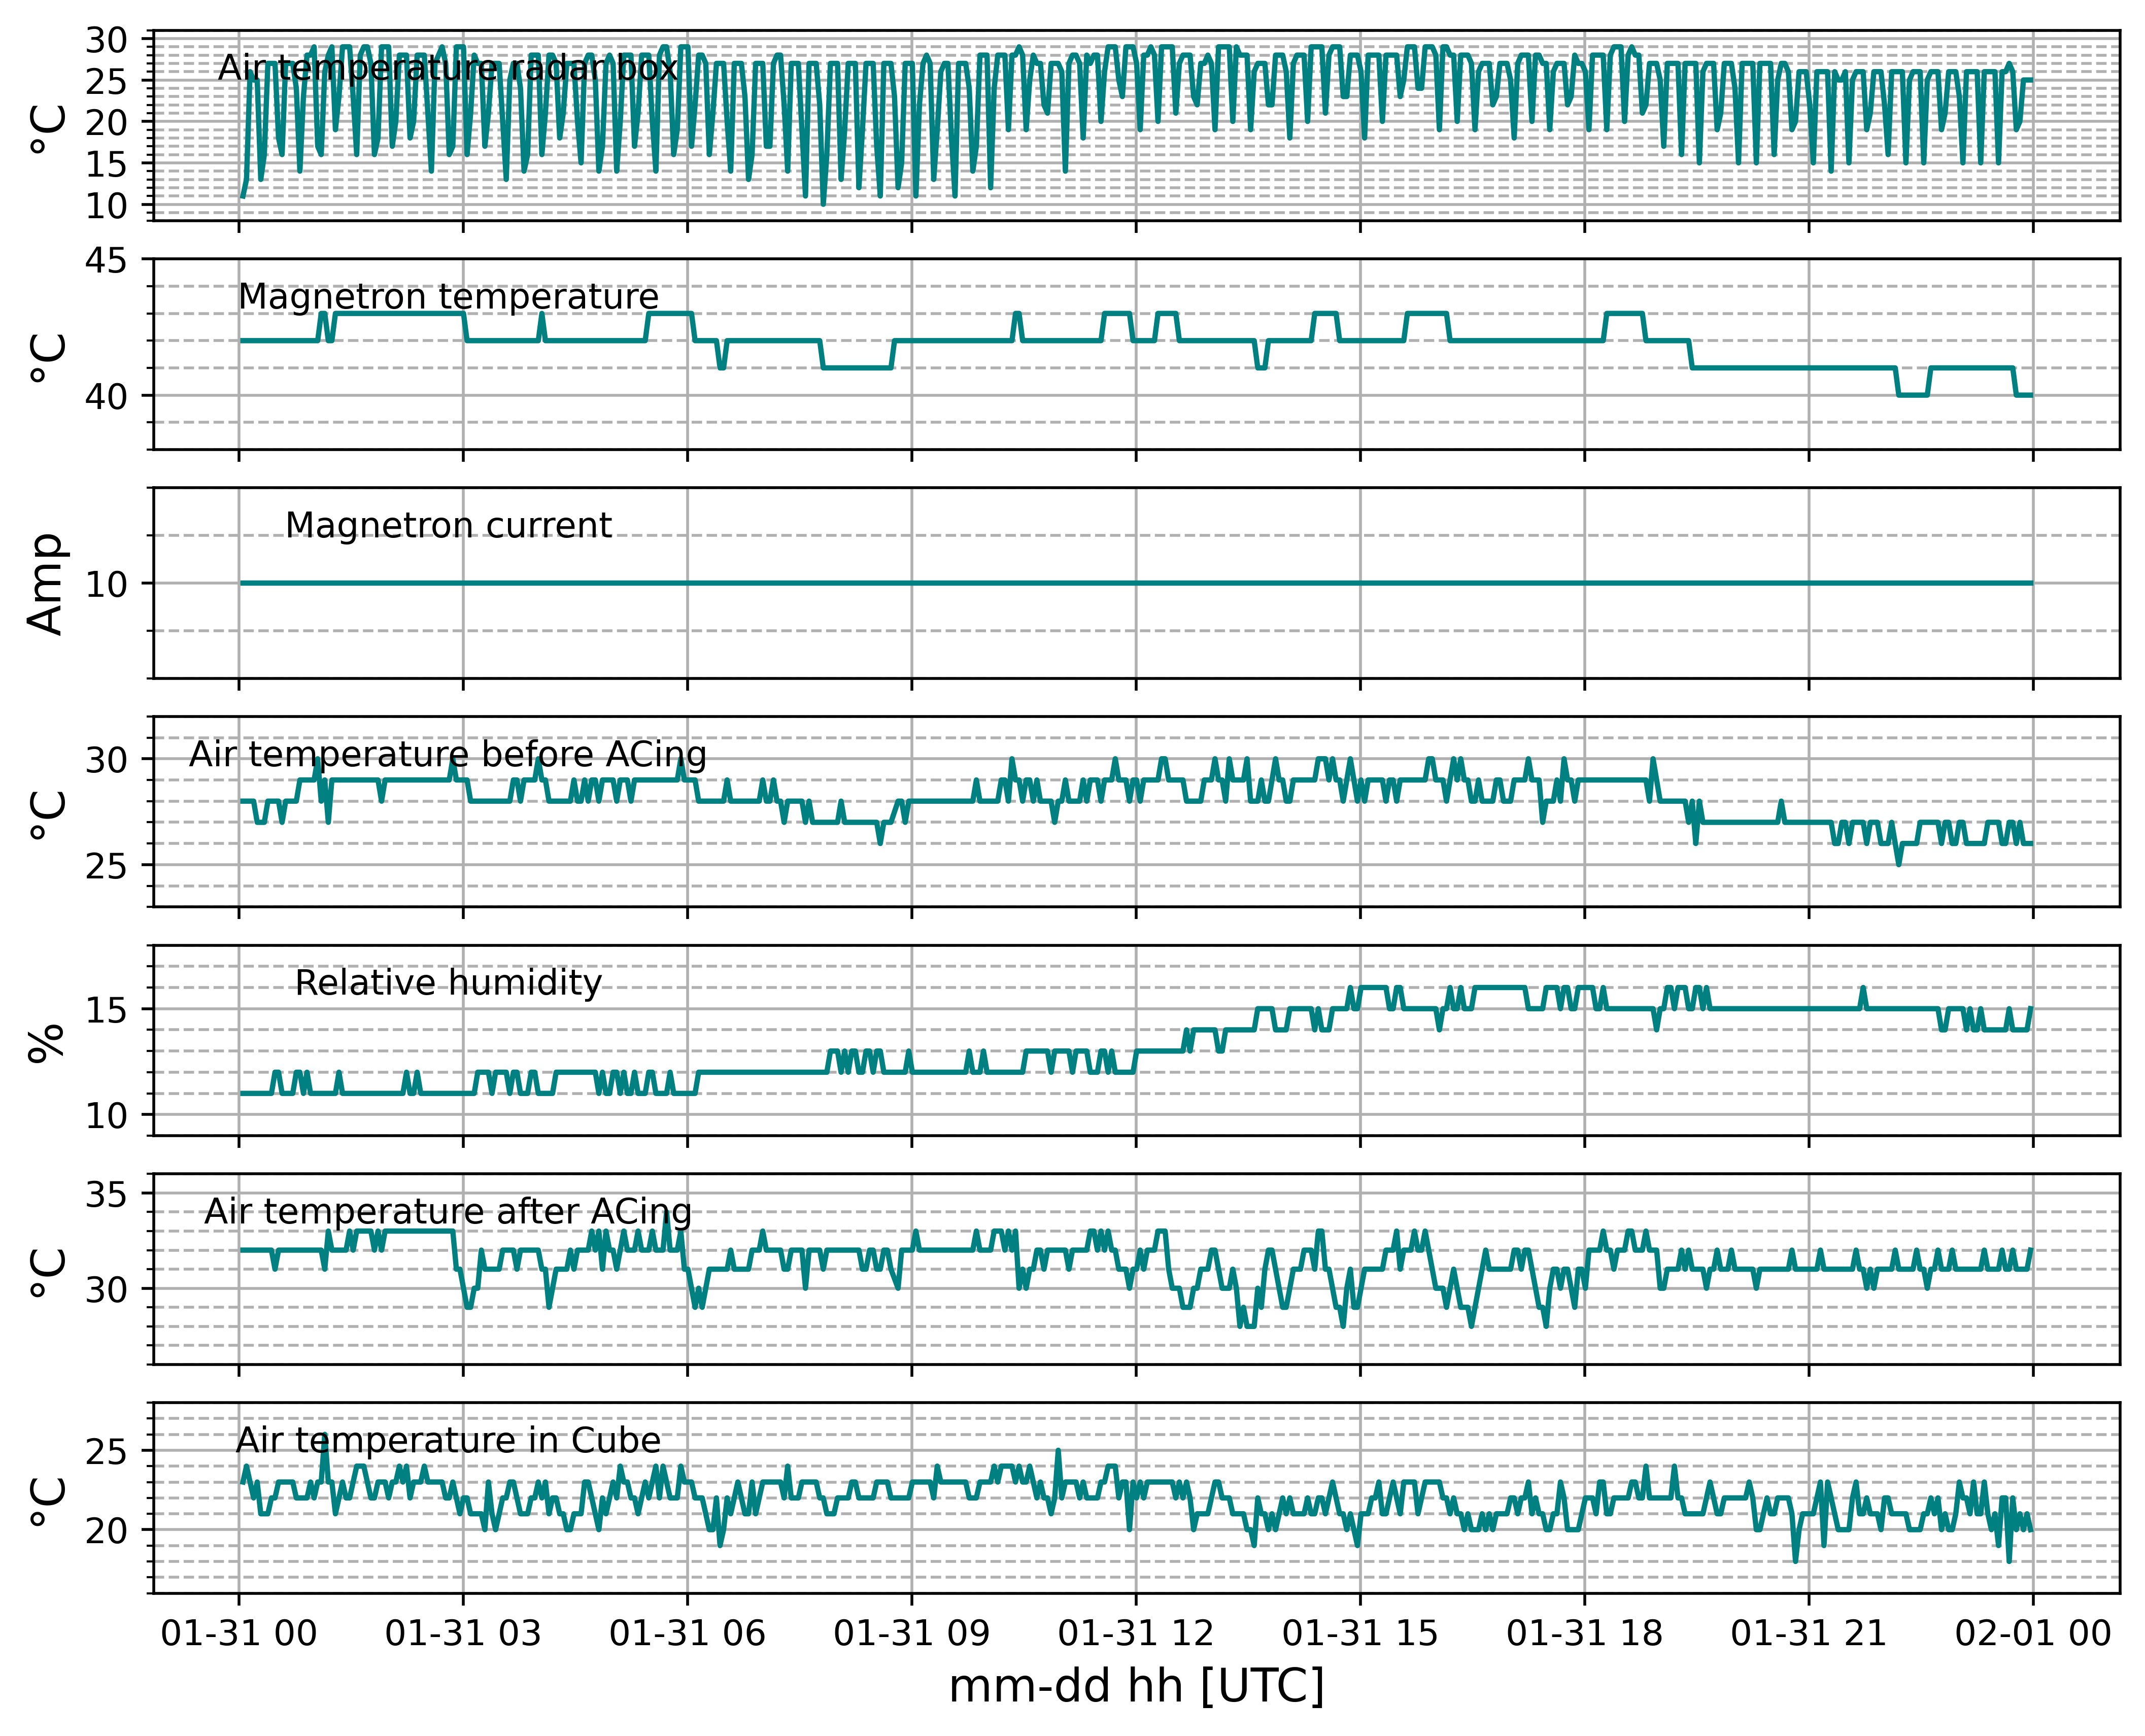Click the '01-31 15' time tick label
This screenshot has width=2145, height=1736.
coord(1360,1634)
